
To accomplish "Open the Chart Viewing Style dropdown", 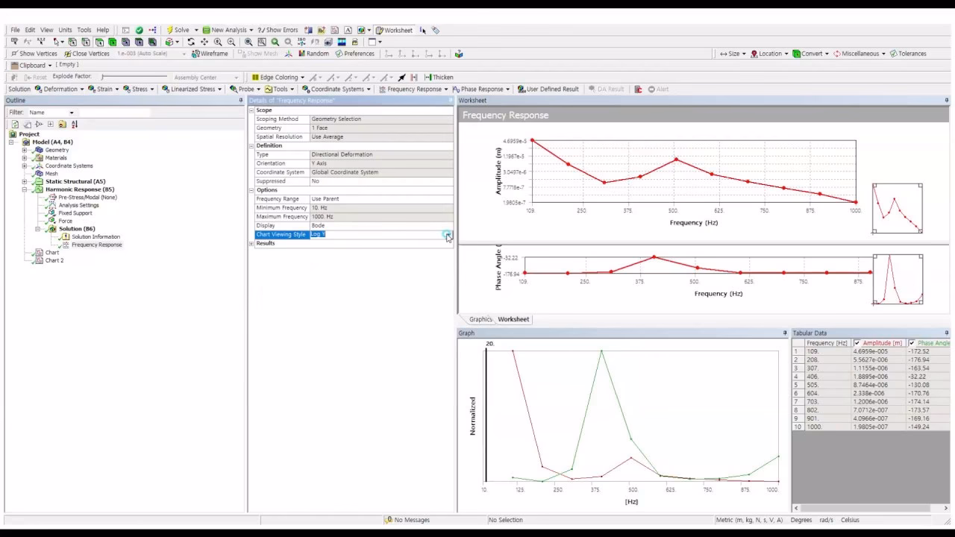I will [x=446, y=234].
